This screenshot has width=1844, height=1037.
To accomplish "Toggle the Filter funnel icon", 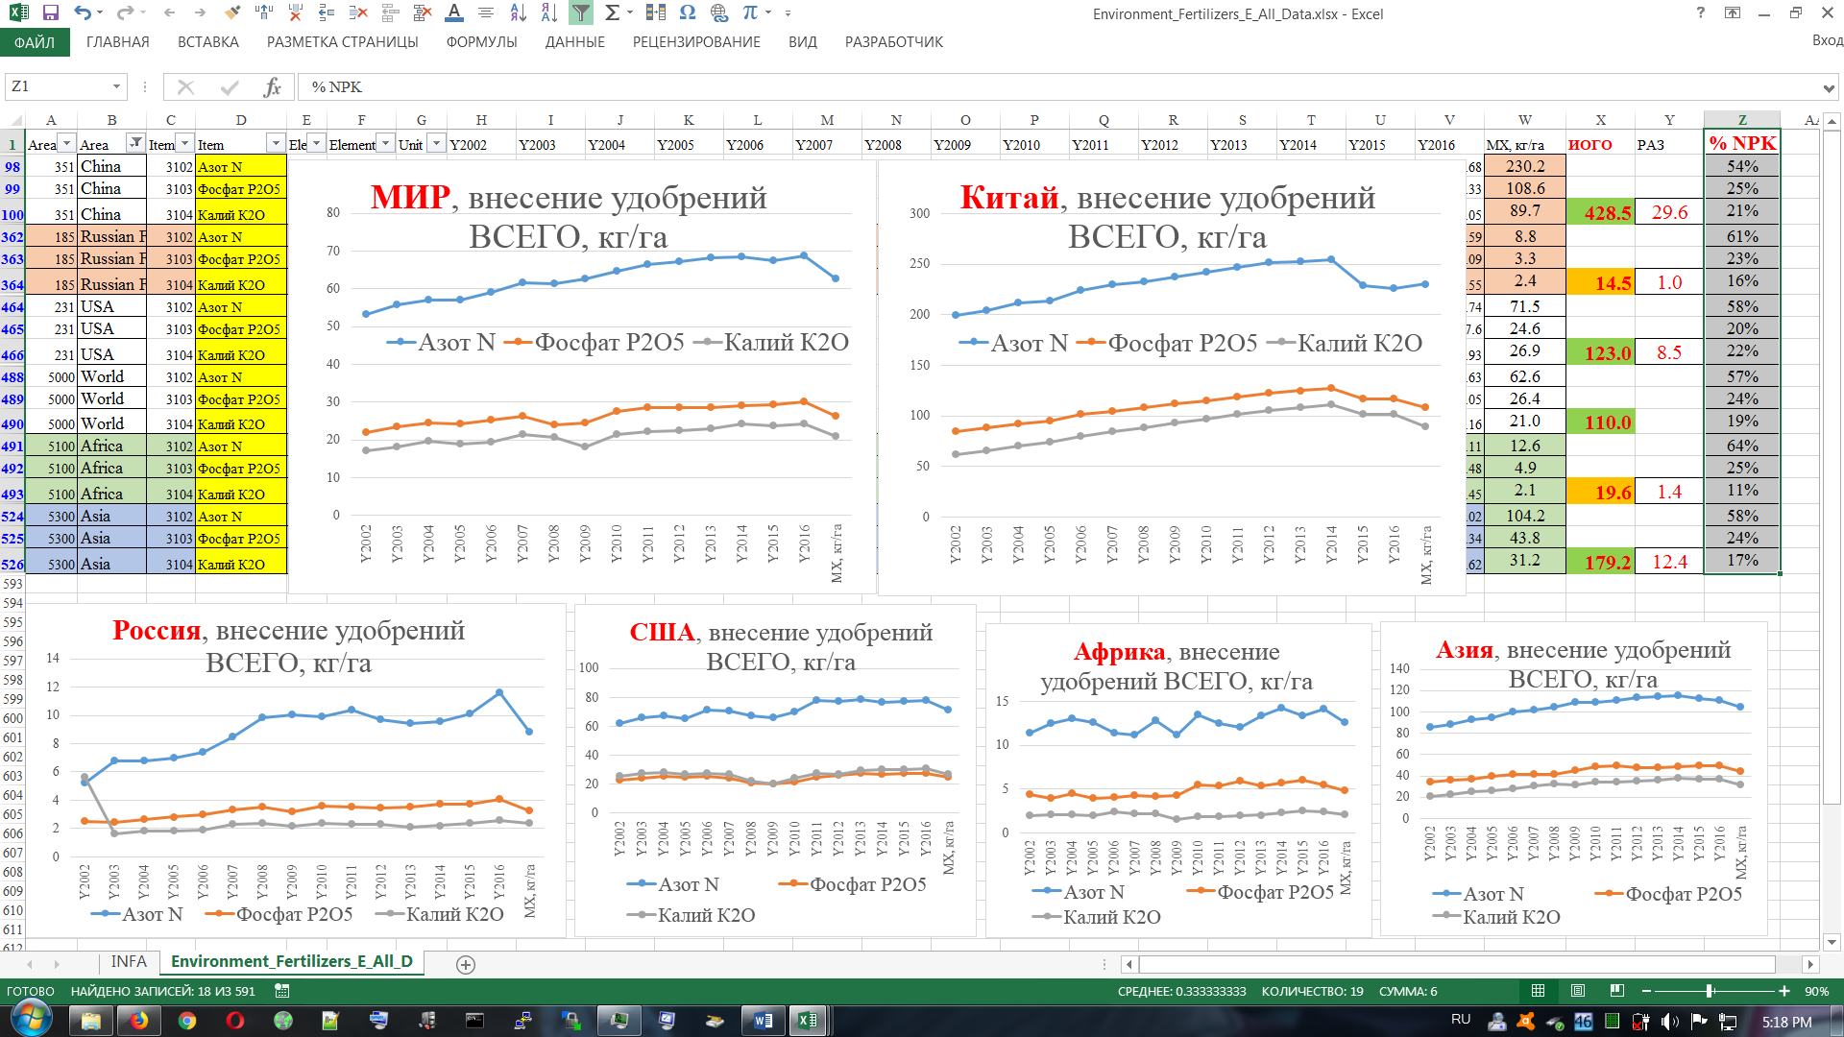I will click(581, 12).
